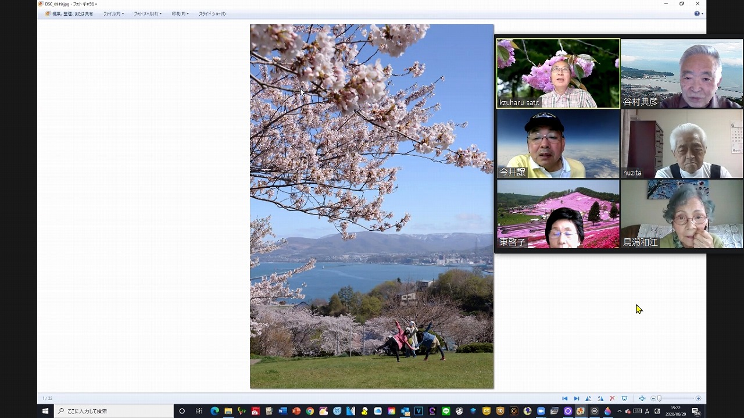Click the zoom out minus button
This screenshot has height=418, width=744.
click(653, 398)
